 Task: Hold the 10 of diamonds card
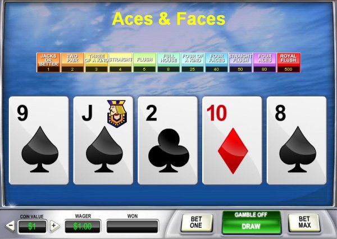[x=232, y=140]
